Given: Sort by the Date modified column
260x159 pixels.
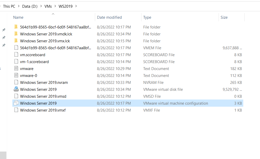Looking at the screenshot, I should pos(109,17).
